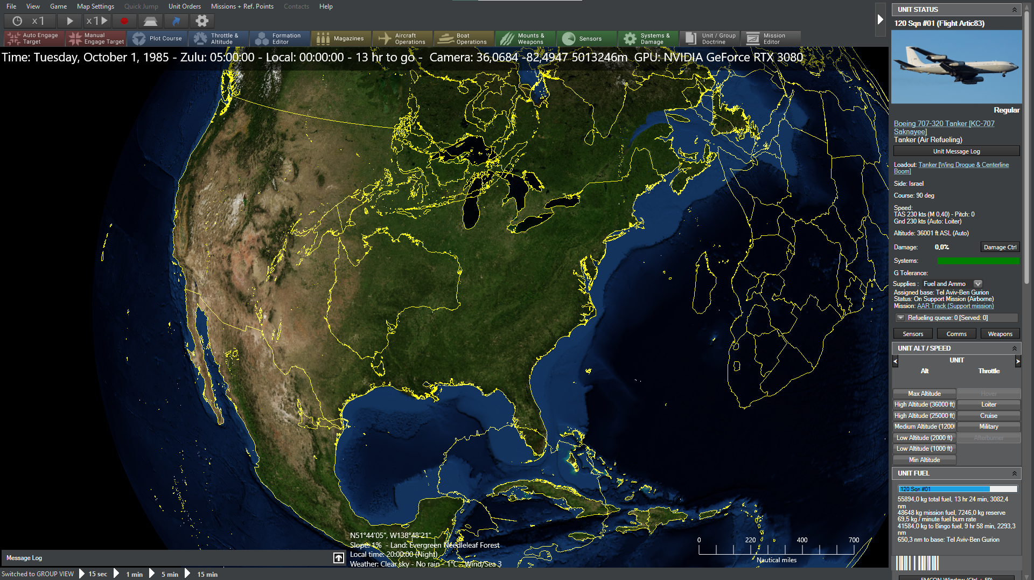Open Aircraft Operations
This screenshot has width=1034, height=580.
(403, 39)
